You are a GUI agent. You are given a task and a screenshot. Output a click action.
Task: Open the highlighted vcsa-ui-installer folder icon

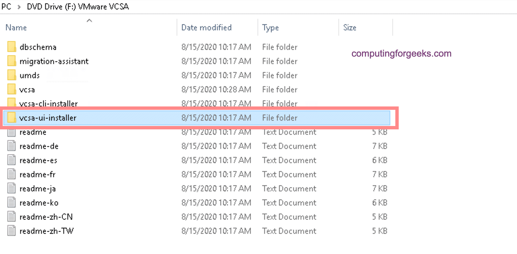click(x=11, y=118)
